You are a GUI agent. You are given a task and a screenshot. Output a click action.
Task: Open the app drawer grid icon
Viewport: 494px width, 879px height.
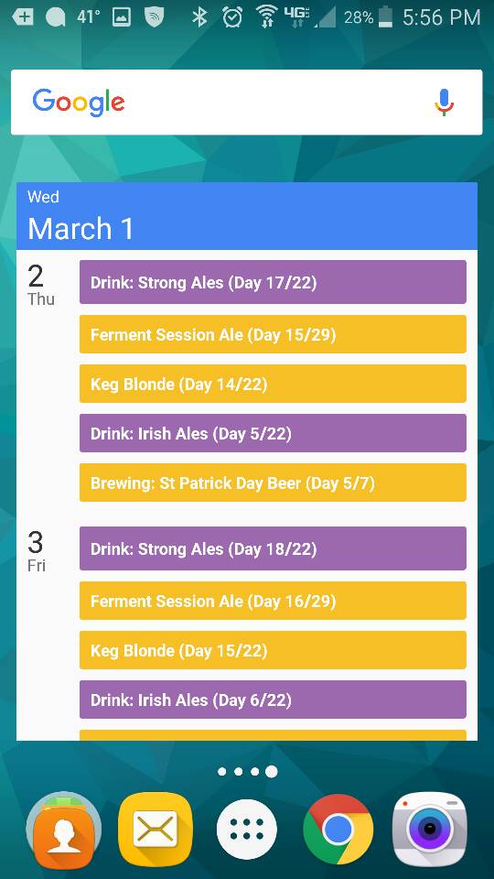coord(246,830)
